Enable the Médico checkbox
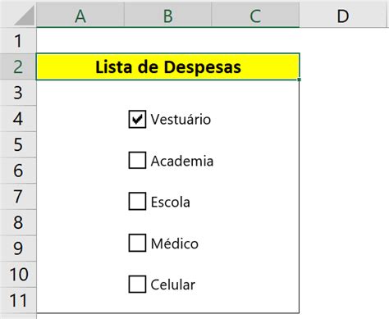389x319 pixels. point(137,243)
